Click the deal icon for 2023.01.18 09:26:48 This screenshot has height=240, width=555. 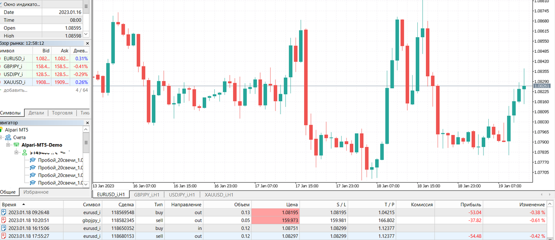4,212
